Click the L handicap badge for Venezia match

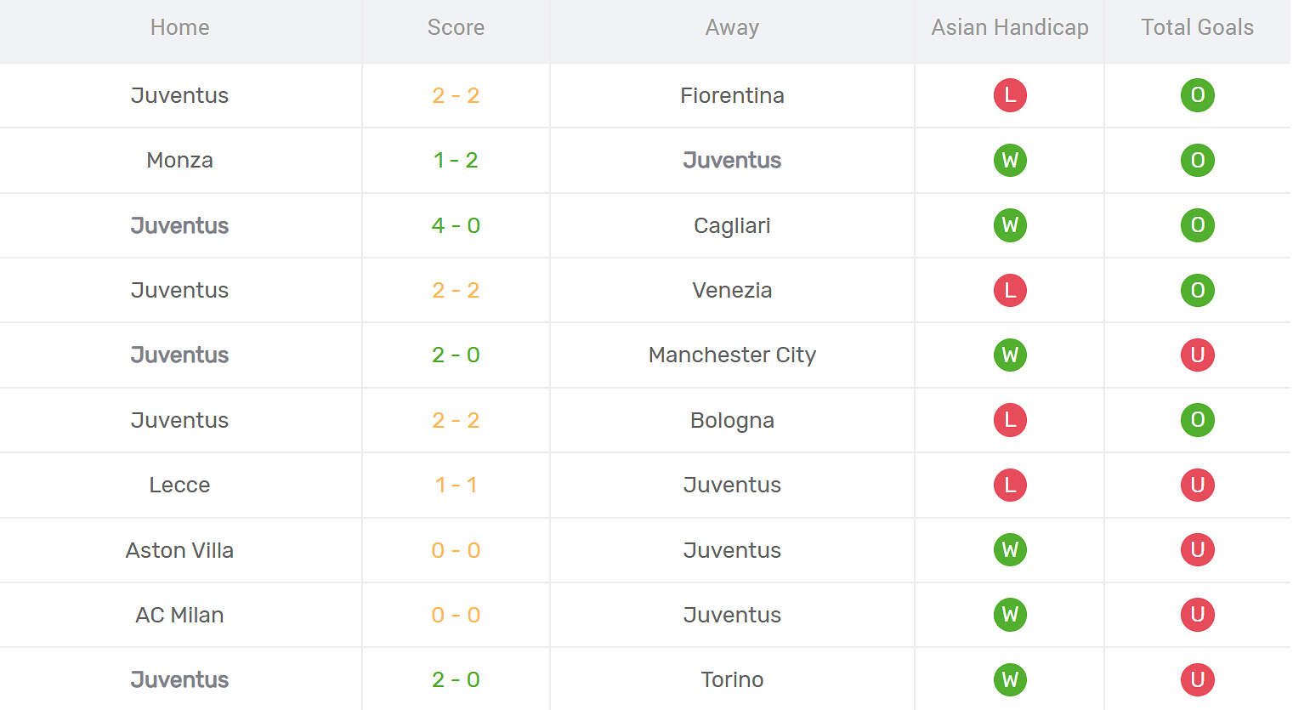tap(1010, 290)
